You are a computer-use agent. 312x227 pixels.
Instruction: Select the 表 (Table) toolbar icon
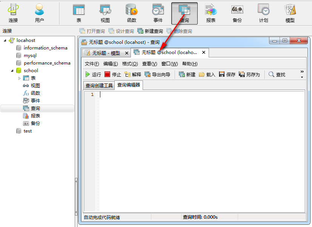click(x=78, y=13)
